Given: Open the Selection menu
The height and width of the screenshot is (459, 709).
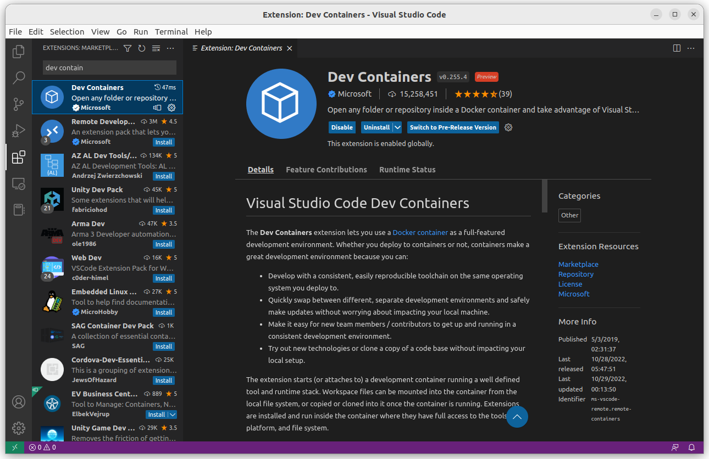Looking at the screenshot, I should (x=67, y=32).
